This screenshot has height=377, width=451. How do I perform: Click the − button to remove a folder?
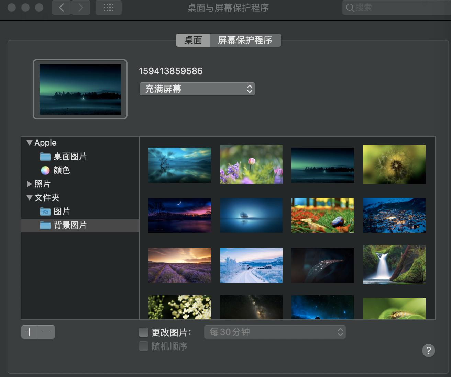pos(46,332)
